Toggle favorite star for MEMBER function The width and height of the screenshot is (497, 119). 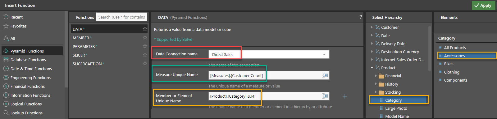(145, 37)
